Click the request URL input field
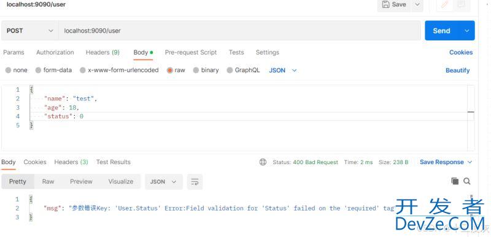The width and height of the screenshot is (491, 237). tap(239, 31)
